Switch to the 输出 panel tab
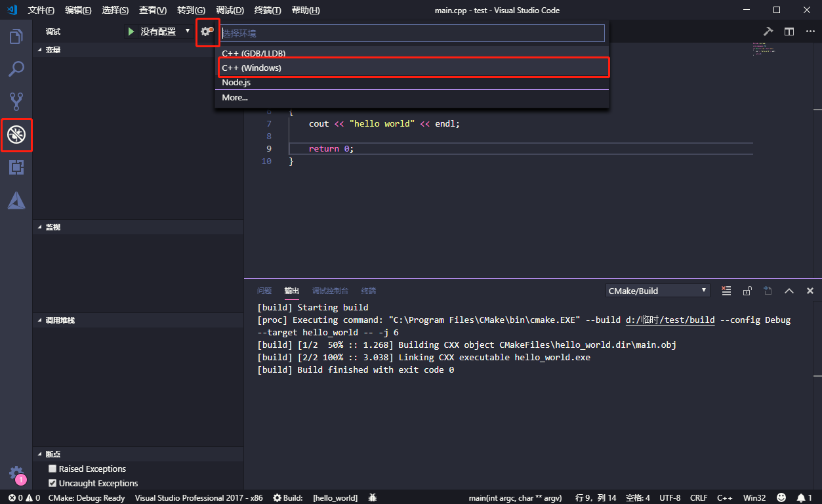 click(292, 291)
